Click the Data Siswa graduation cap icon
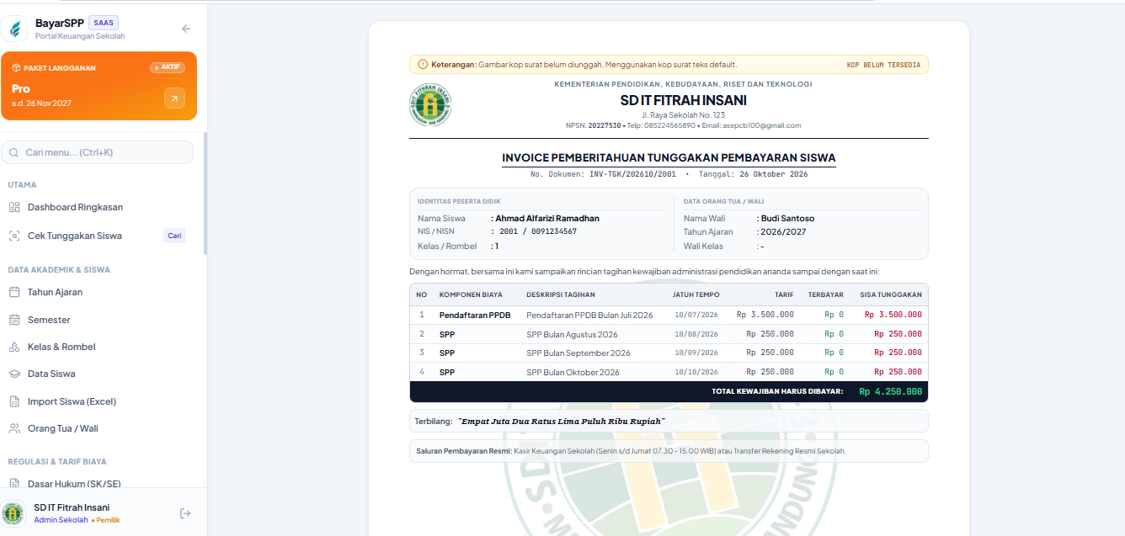The image size is (1125, 536). point(14,374)
